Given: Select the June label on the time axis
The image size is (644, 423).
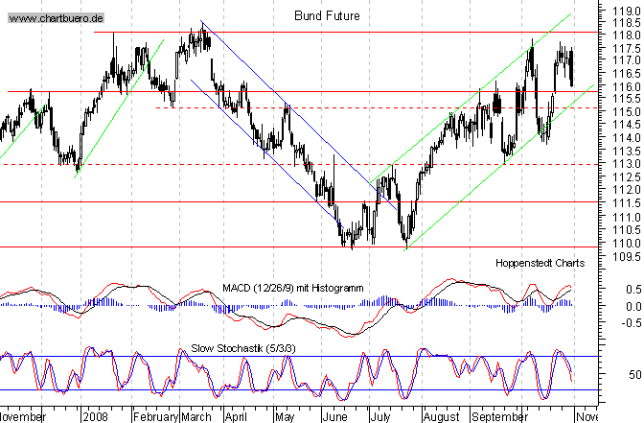Looking at the screenshot, I should (333, 417).
